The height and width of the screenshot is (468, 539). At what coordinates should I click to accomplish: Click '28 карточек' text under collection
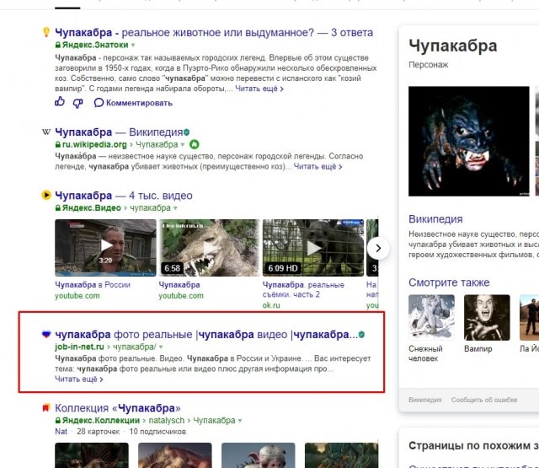click(99, 432)
